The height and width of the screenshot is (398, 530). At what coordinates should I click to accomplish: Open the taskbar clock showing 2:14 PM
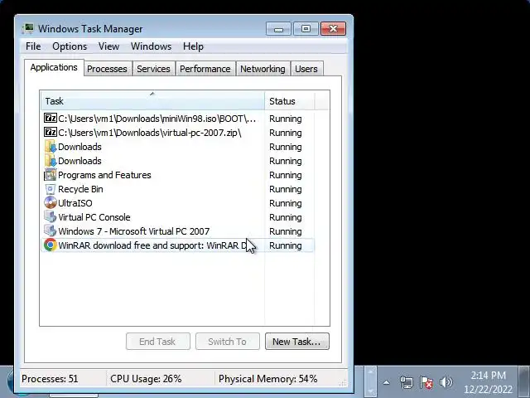point(488,382)
